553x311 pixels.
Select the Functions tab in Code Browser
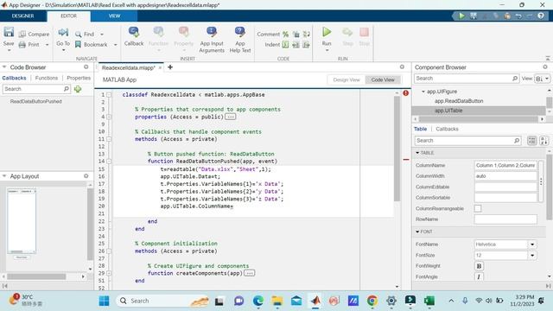[x=47, y=78]
